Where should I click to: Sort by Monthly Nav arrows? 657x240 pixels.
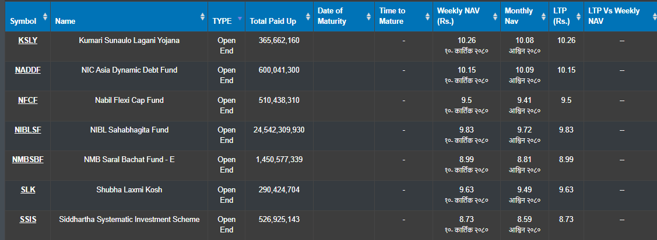pyautogui.click(x=543, y=17)
